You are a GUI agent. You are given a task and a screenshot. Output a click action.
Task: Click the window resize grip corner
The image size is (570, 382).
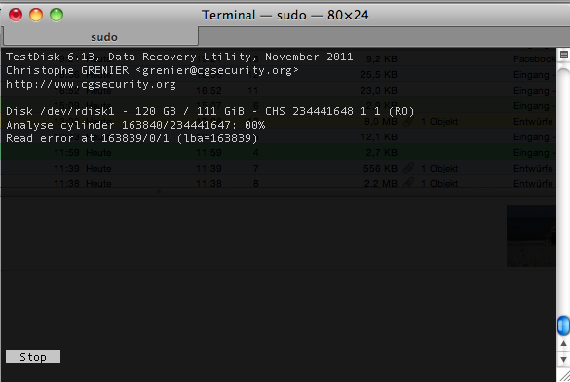tap(564, 376)
